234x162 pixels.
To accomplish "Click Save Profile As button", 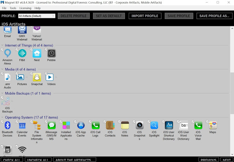I will point(214,16).
